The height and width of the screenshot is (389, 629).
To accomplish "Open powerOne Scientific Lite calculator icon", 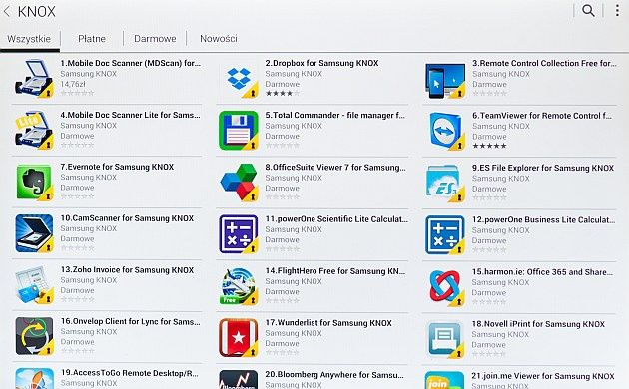I will coord(239,234).
